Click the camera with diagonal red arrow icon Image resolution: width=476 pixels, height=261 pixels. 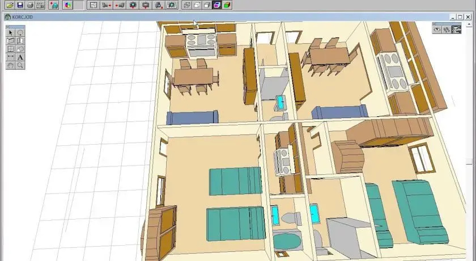(x=159, y=5)
